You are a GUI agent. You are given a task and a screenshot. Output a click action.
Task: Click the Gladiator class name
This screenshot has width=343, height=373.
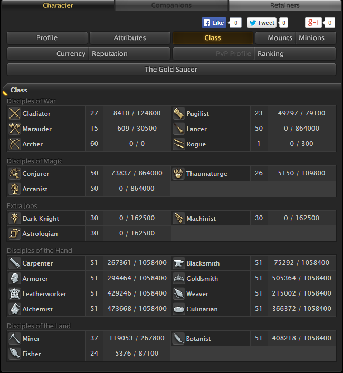pyautogui.click(x=36, y=114)
